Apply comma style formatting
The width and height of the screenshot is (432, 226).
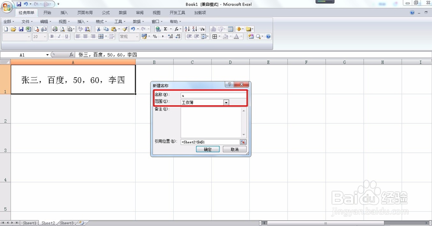click(162, 36)
